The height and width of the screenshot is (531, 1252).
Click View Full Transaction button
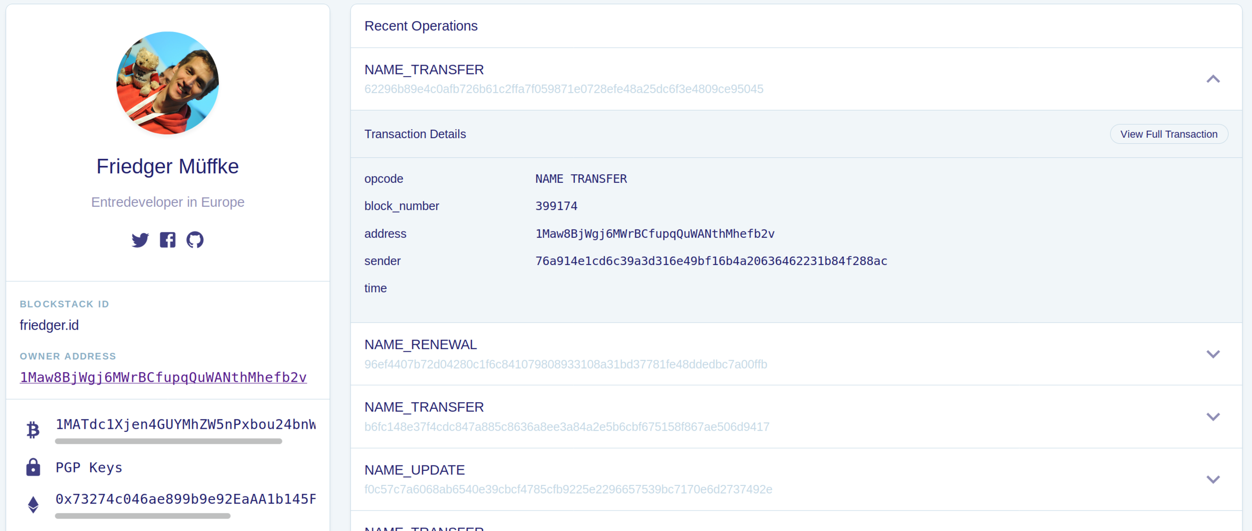click(x=1169, y=134)
